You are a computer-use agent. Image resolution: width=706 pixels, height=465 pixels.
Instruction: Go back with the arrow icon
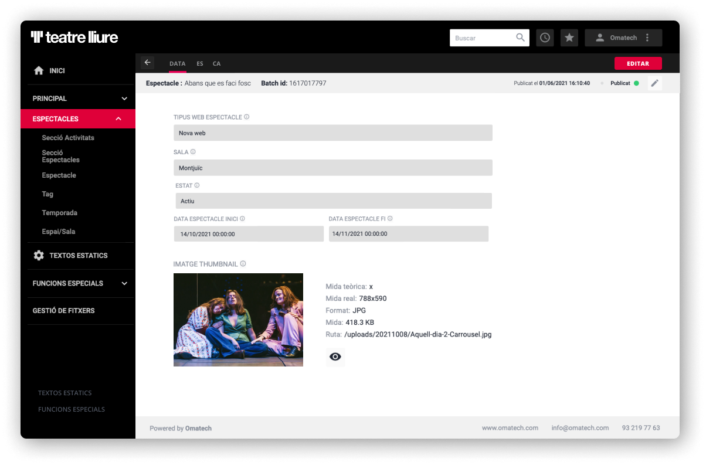[x=147, y=62]
